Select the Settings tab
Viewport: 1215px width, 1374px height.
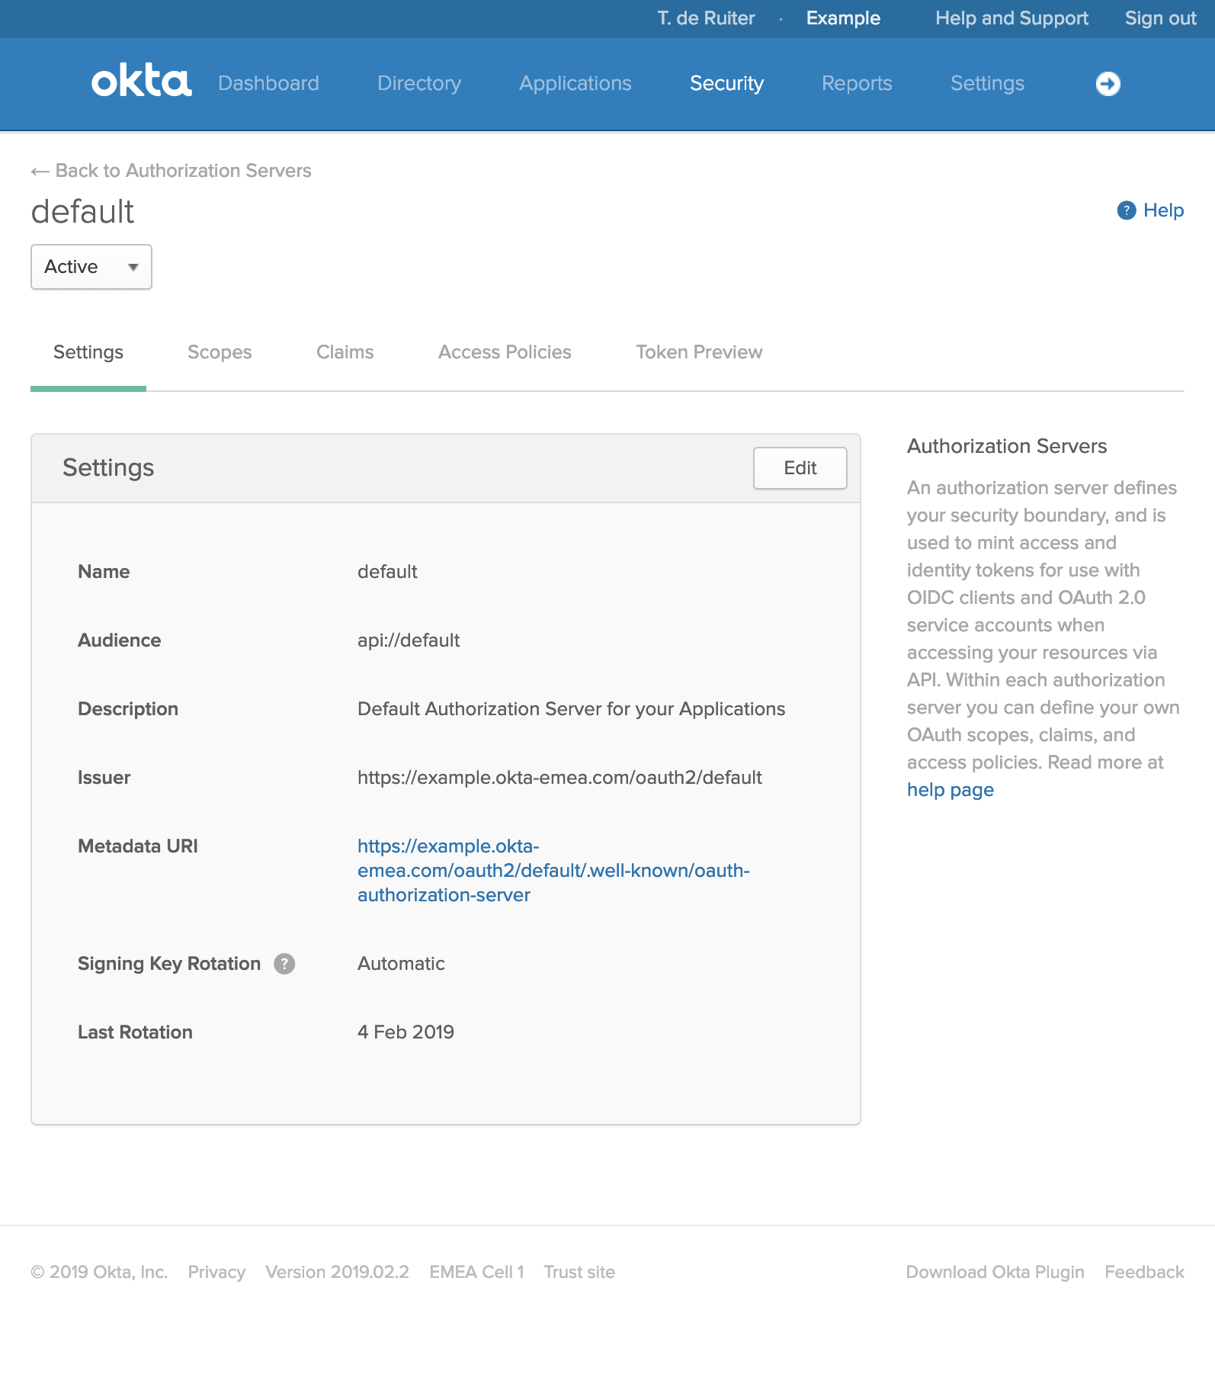tap(88, 352)
